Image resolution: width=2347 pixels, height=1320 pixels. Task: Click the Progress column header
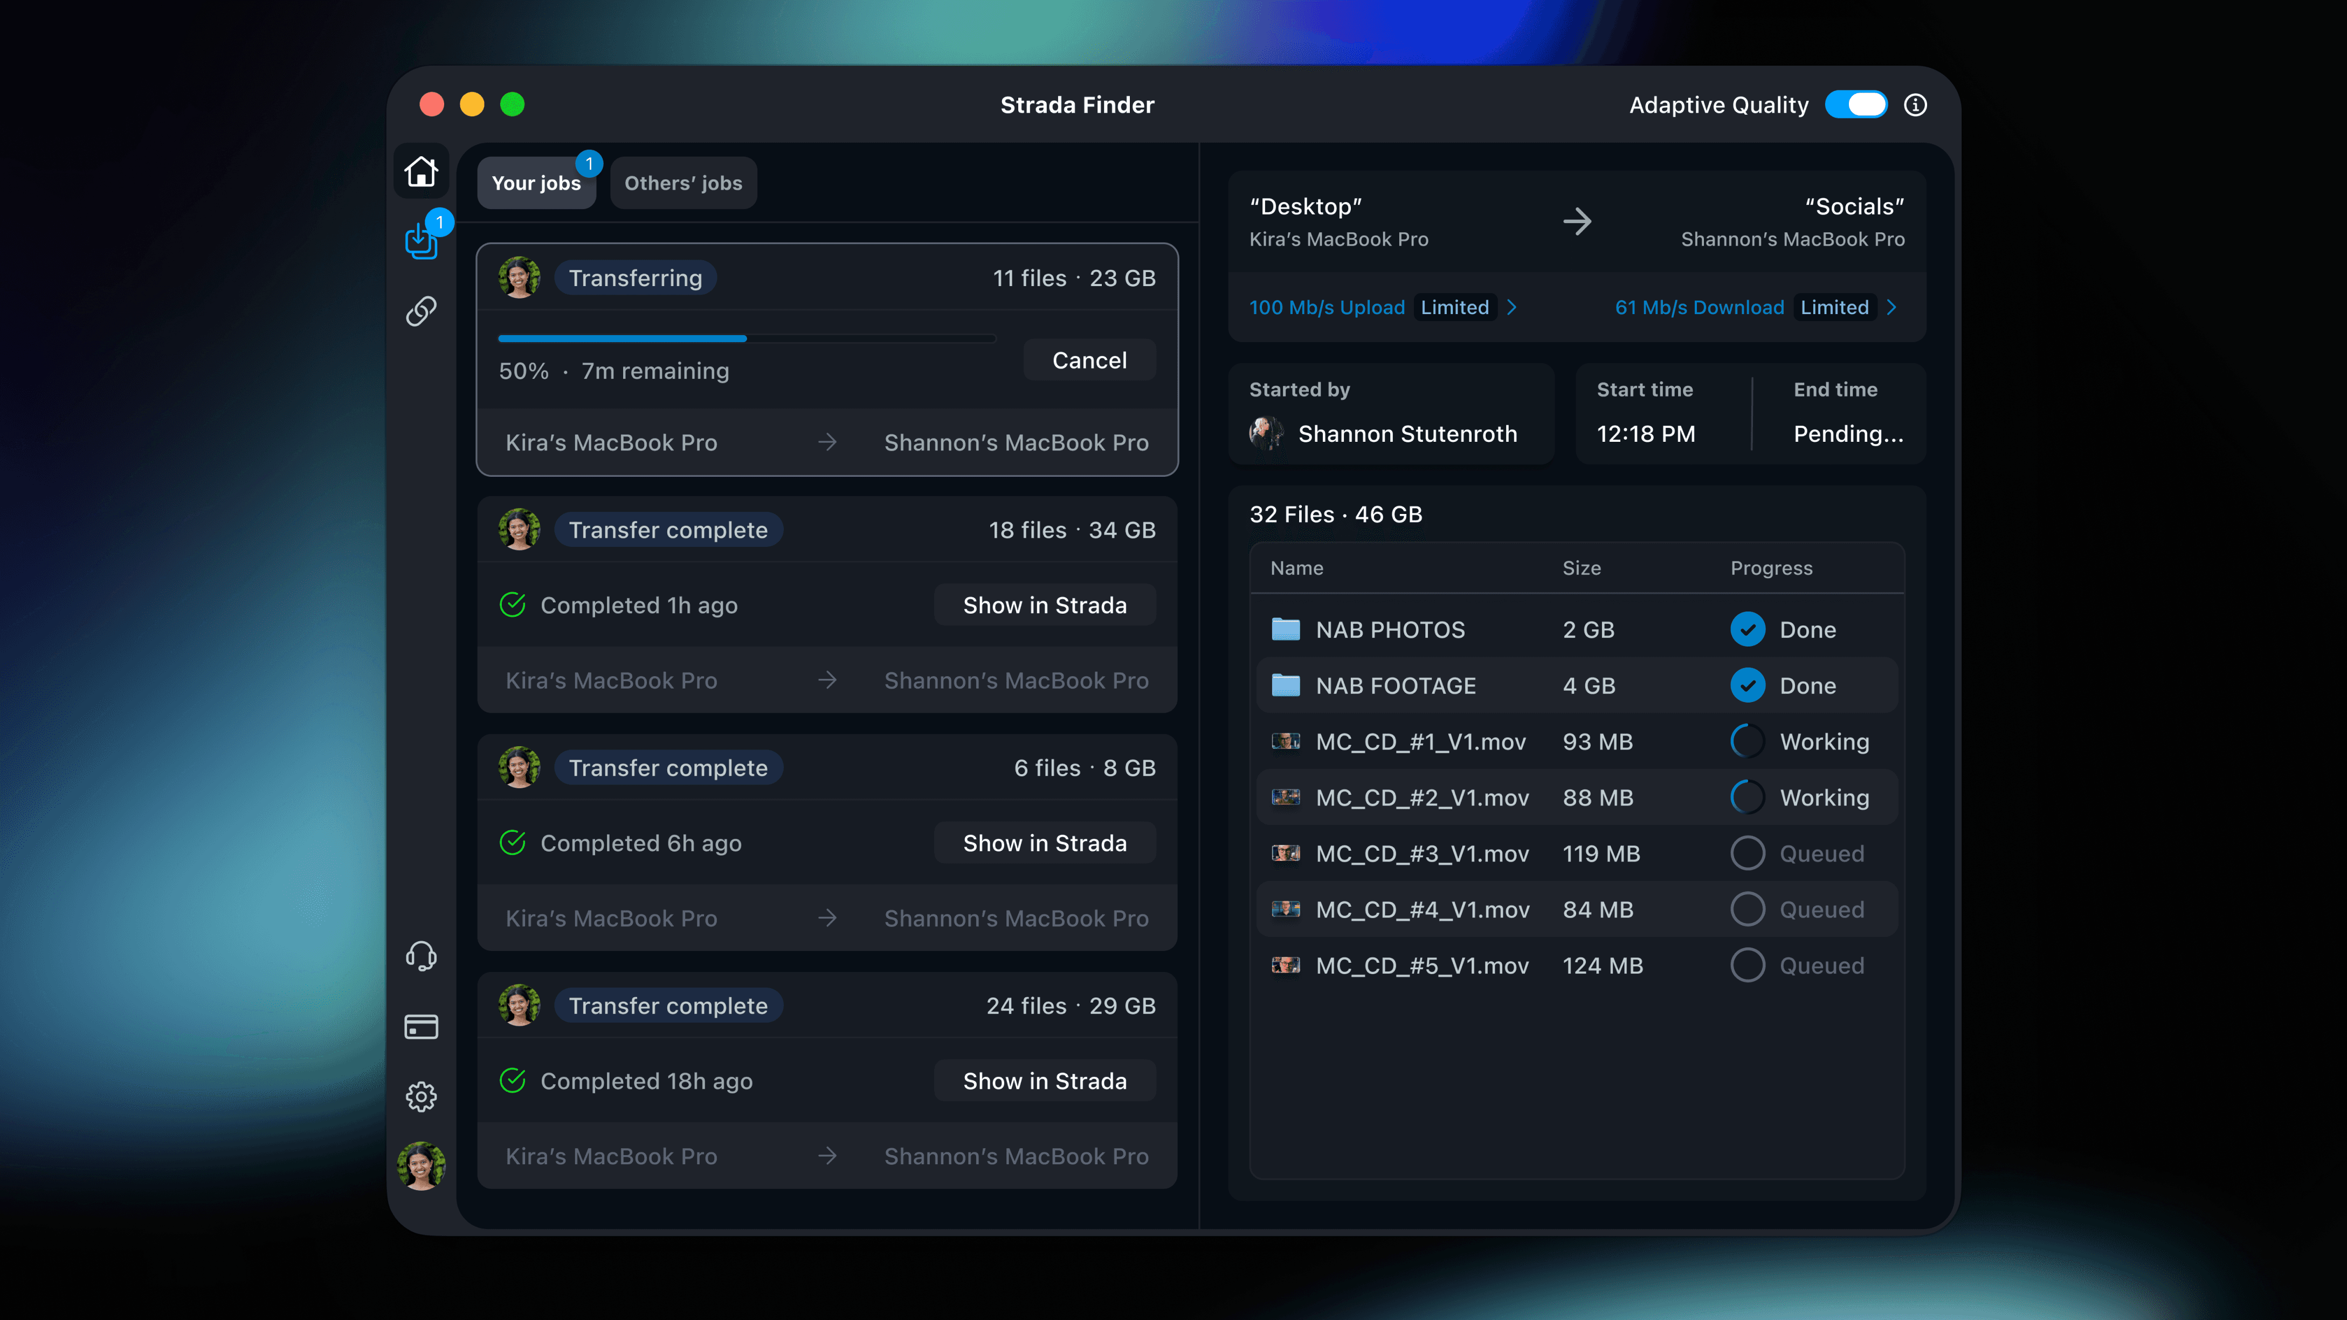tap(1771, 568)
